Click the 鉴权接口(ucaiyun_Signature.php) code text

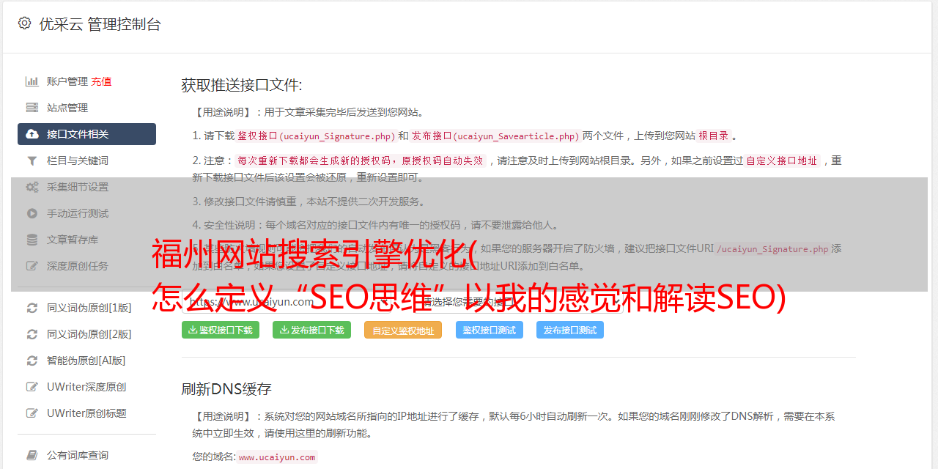tap(316, 136)
